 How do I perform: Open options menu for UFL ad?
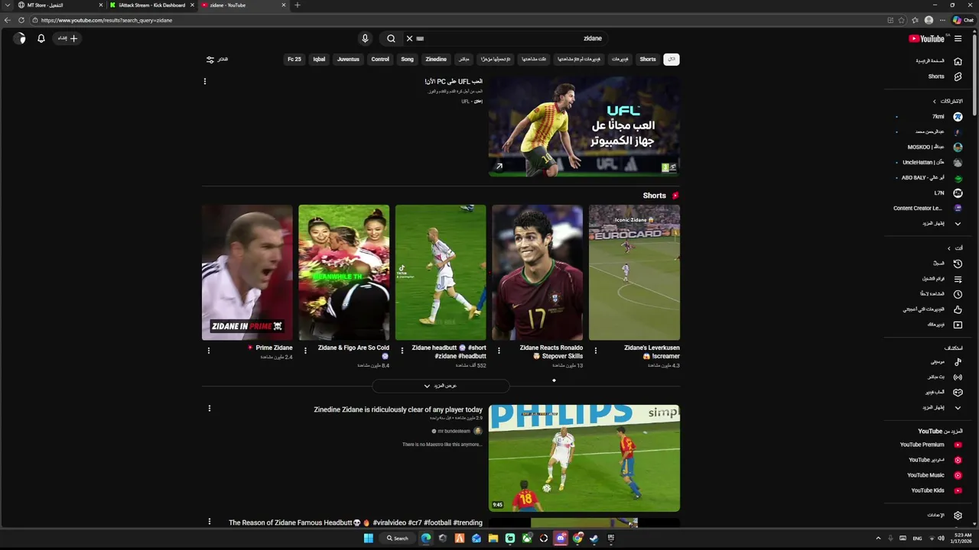click(205, 81)
